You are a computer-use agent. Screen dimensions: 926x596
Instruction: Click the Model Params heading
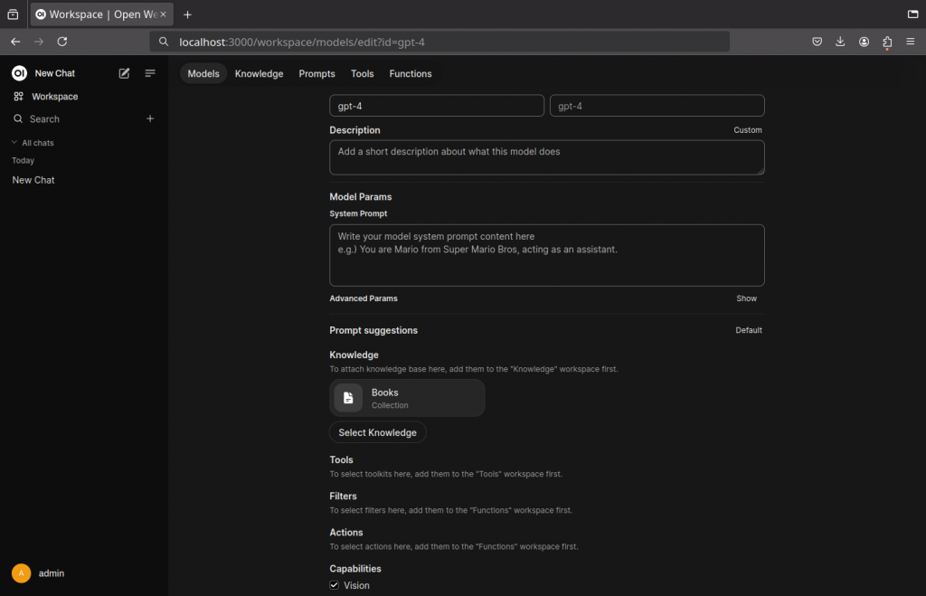click(360, 196)
